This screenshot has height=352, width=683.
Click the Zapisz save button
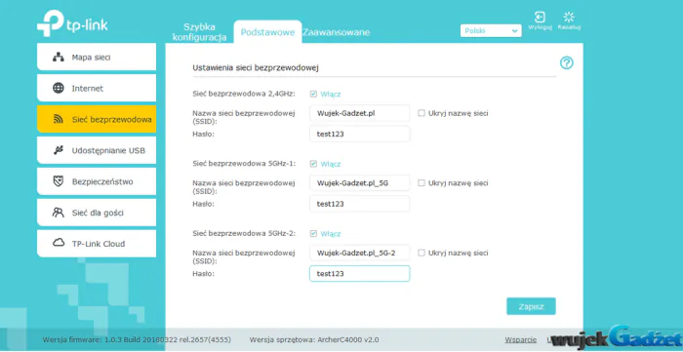[x=531, y=306]
